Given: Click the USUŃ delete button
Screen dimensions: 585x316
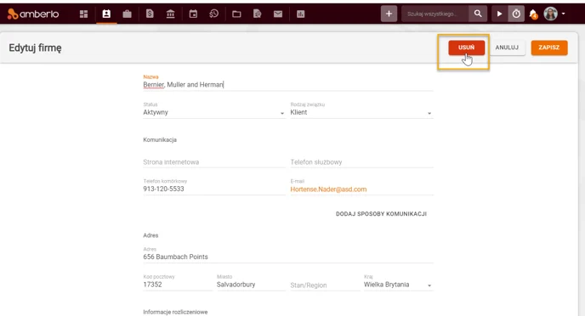Looking at the screenshot, I should (x=466, y=48).
